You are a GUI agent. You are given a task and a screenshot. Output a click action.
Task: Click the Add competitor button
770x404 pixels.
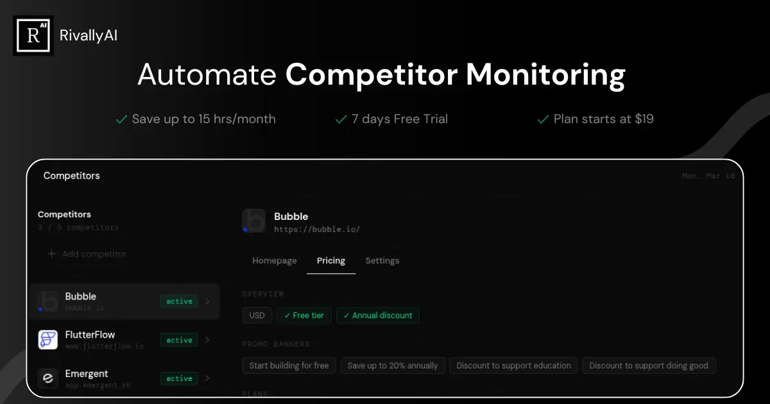(x=87, y=254)
